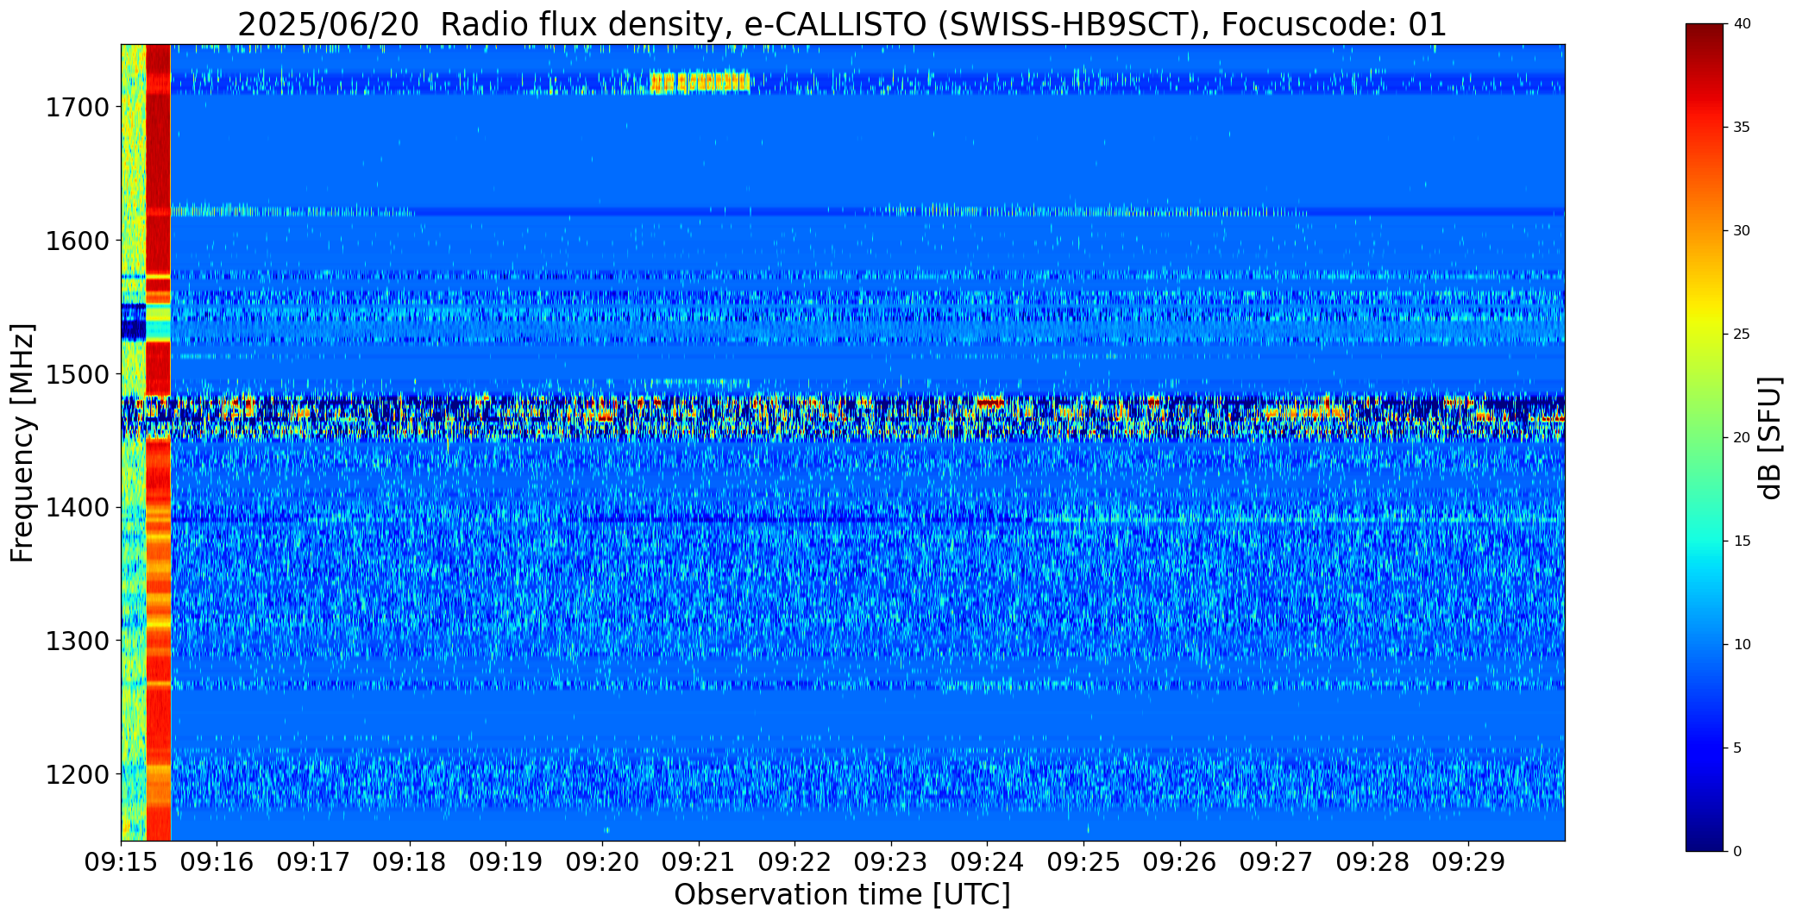
Task: Click the colorbar tick label 5
Action: [x=1737, y=748]
